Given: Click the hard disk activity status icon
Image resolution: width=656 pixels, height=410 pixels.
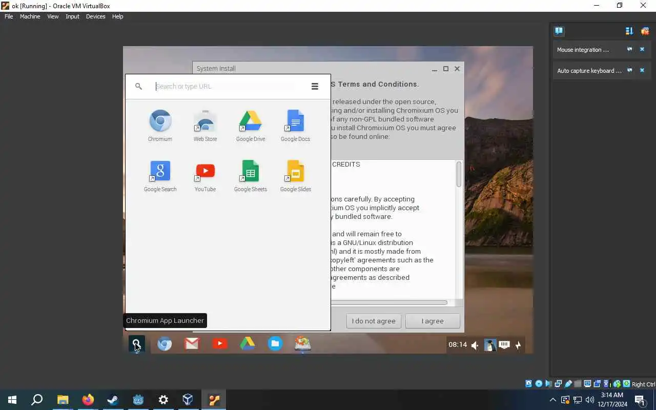Looking at the screenshot, I should pos(529,384).
